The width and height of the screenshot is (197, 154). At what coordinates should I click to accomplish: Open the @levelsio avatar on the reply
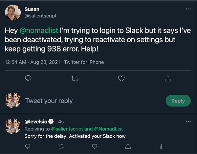click(13, 126)
